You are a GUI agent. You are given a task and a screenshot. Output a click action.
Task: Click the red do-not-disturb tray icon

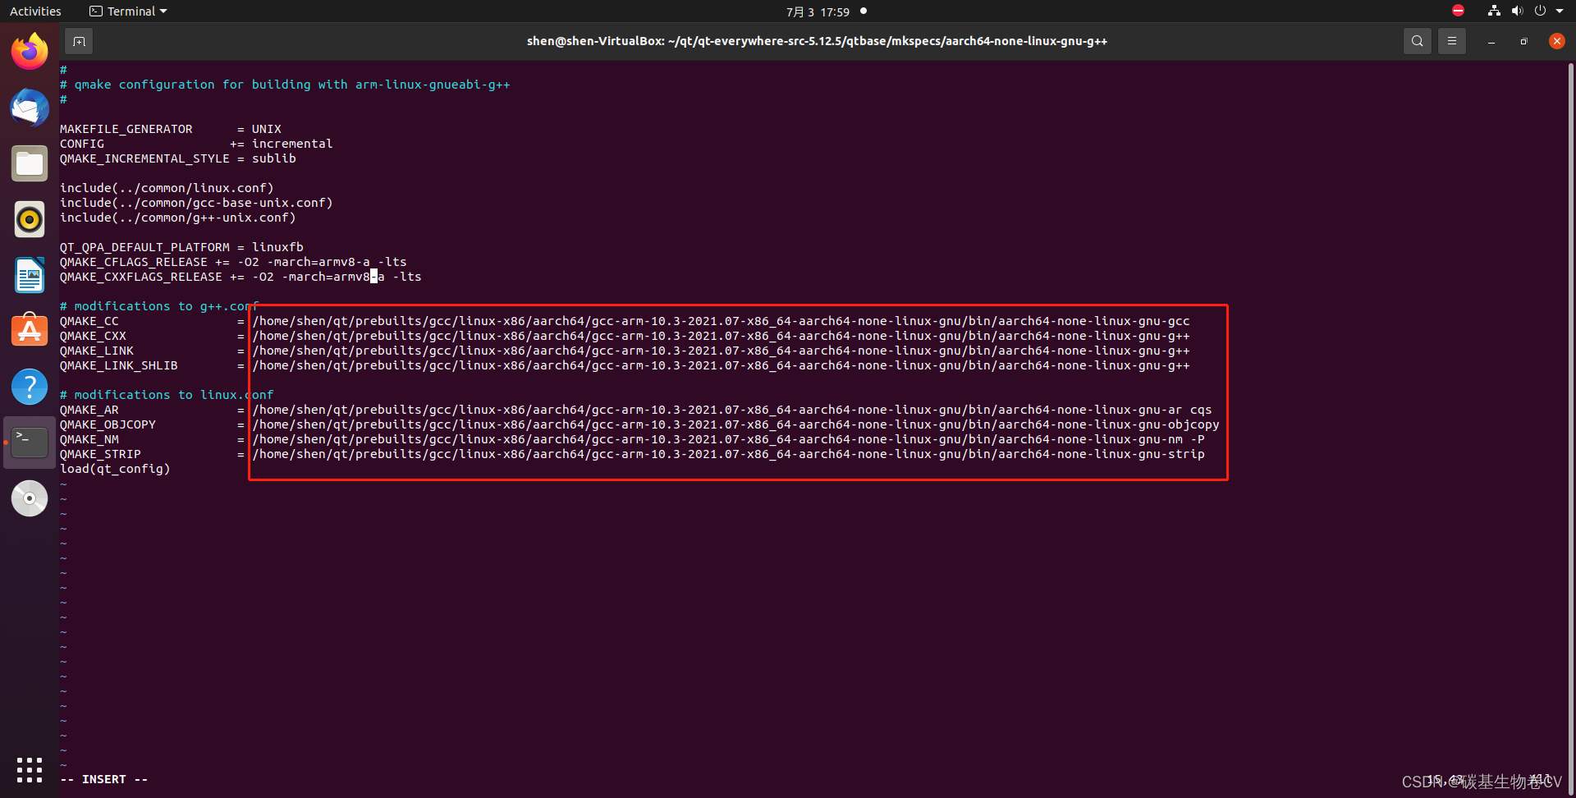click(x=1458, y=11)
